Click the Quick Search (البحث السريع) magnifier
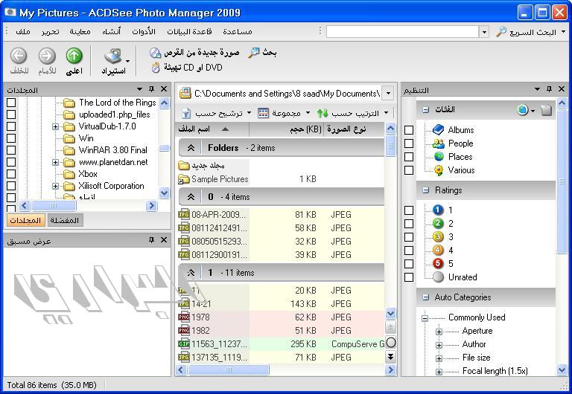Viewport: 572px width, 394px height. (x=501, y=32)
